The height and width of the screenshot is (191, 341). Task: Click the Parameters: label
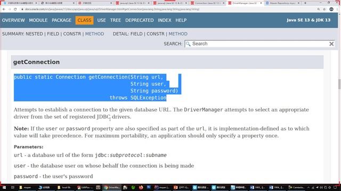click(x=28, y=147)
